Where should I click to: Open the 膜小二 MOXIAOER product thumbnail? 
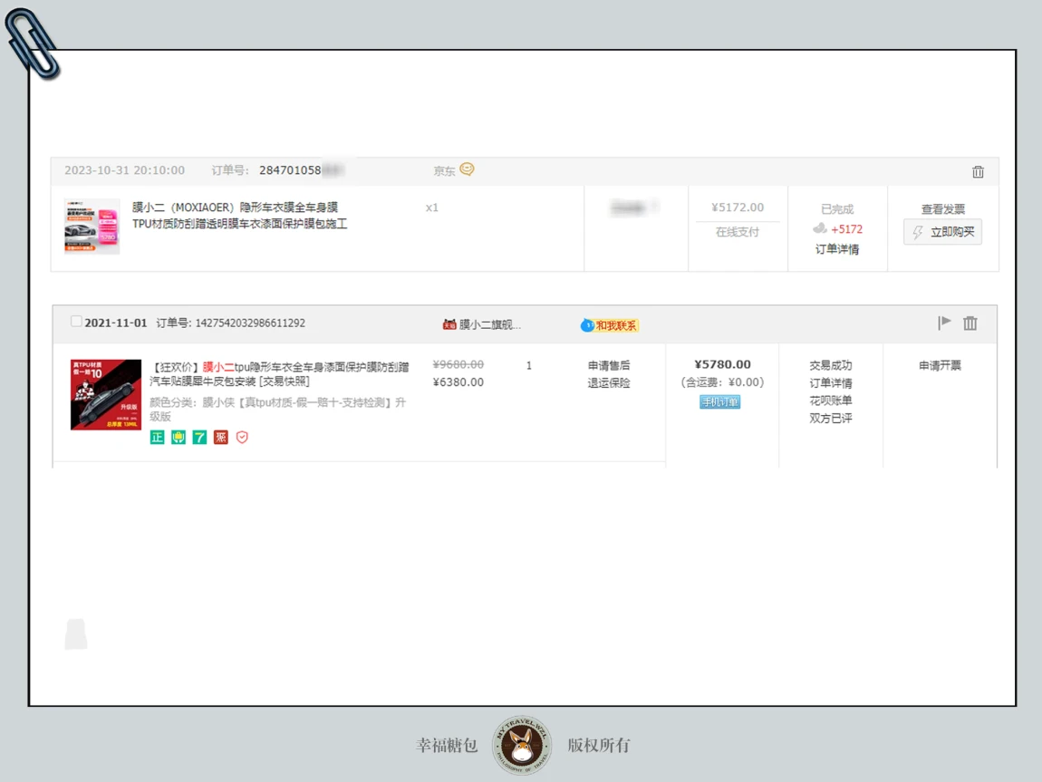[x=92, y=227]
